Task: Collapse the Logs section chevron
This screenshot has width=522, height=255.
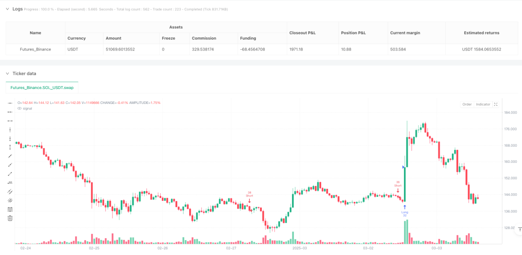Action: [8, 9]
